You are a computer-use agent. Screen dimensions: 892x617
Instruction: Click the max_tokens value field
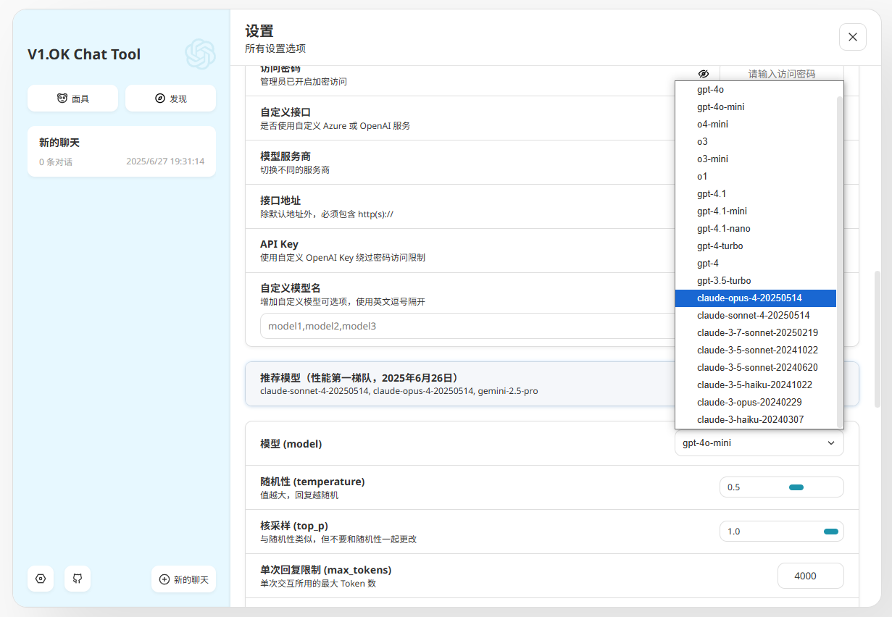click(810, 576)
